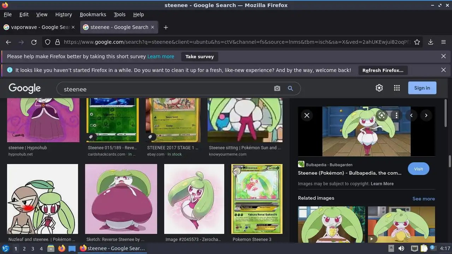452x254 pixels.
Task: Close the steenee Google Search tab
Action: pyautogui.click(x=153, y=27)
